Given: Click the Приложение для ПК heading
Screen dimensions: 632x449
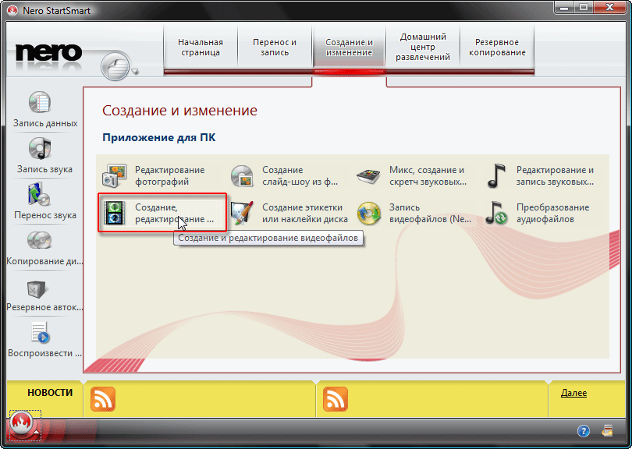Looking at the screenshot, I should [159, 138].
